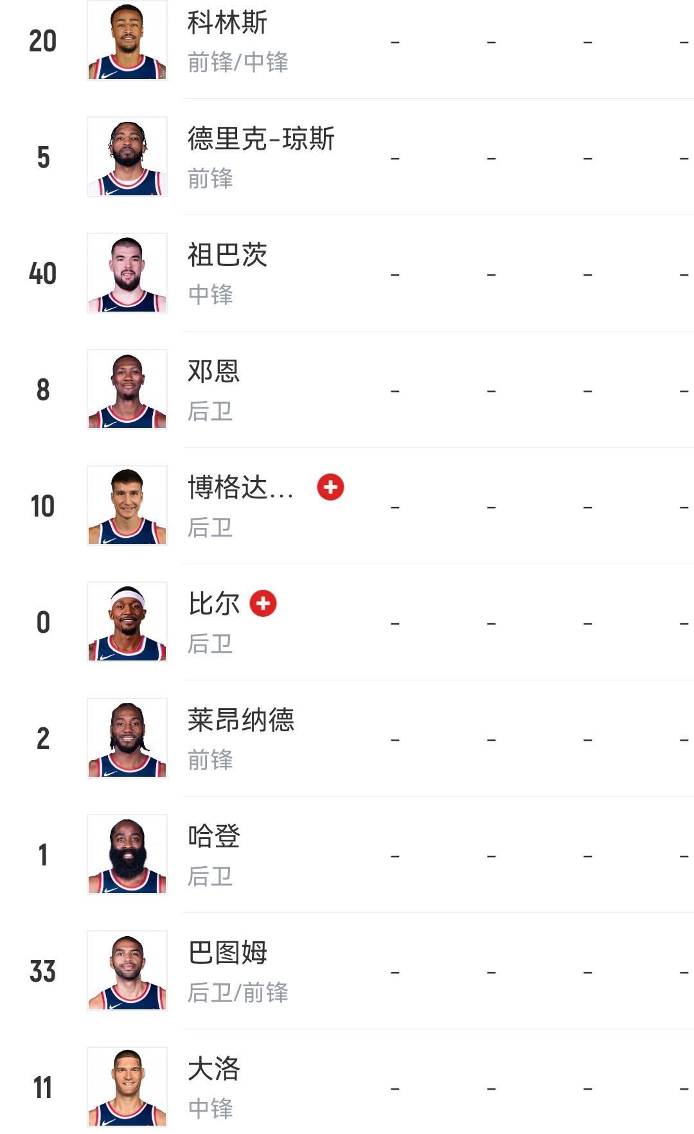Screen dimensions: 694x1134
Task: Select 祖巴茨 headshot thumbnail
Action: point(127,273)
